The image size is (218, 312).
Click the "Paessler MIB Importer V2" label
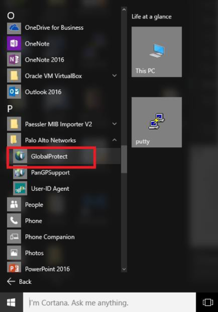pyautogui.click(x=58, y=124)
